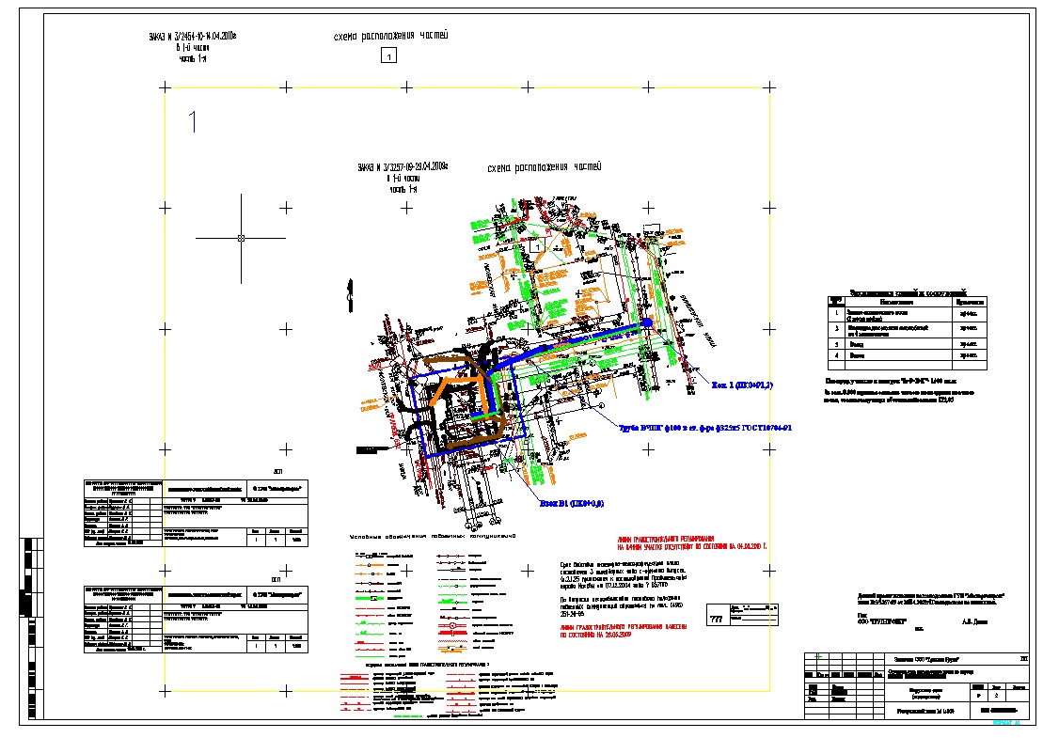1043x738 pixels.
Task: Select the cyan 'ФОРМАТ А1' text
Action: tap(1005, 722)
